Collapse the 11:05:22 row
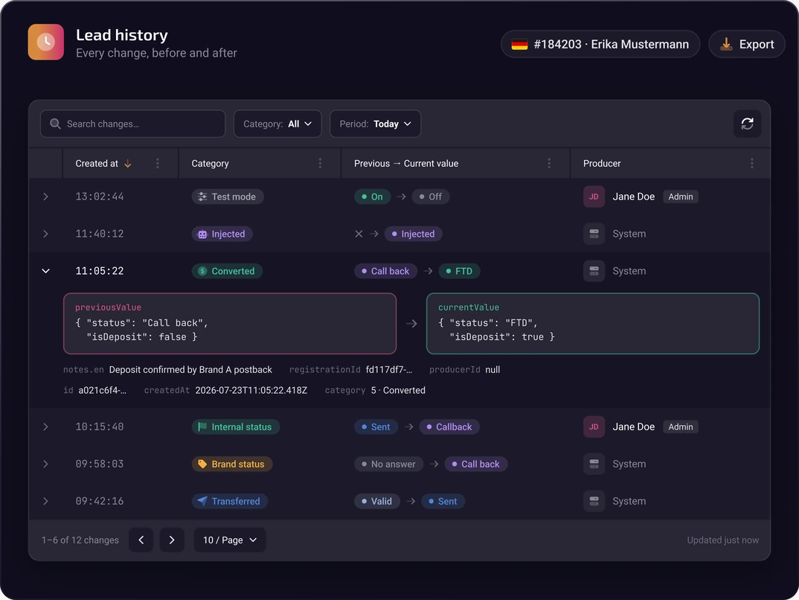The height and width of the screenshot is (600, 799). pos(46,271)
